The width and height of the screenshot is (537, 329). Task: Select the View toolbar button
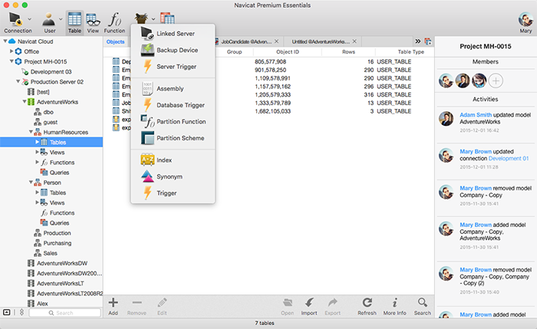pos(93,22)
